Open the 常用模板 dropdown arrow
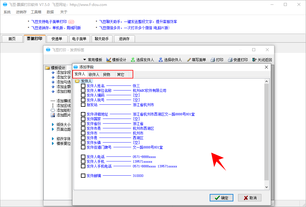 point(84,60)
